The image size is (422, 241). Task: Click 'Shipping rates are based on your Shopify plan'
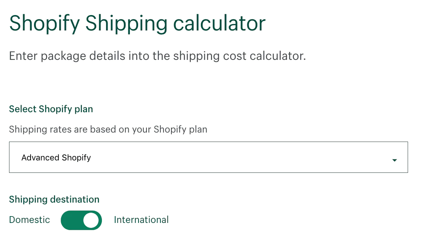[108, 130]
